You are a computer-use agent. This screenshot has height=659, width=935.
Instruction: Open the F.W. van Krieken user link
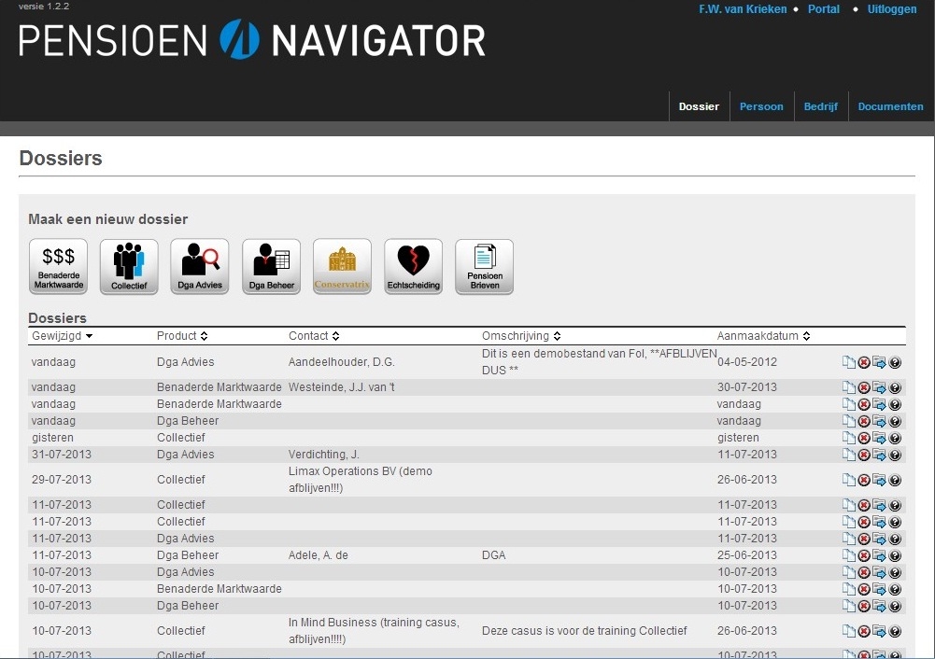click(x=743, y=9)
